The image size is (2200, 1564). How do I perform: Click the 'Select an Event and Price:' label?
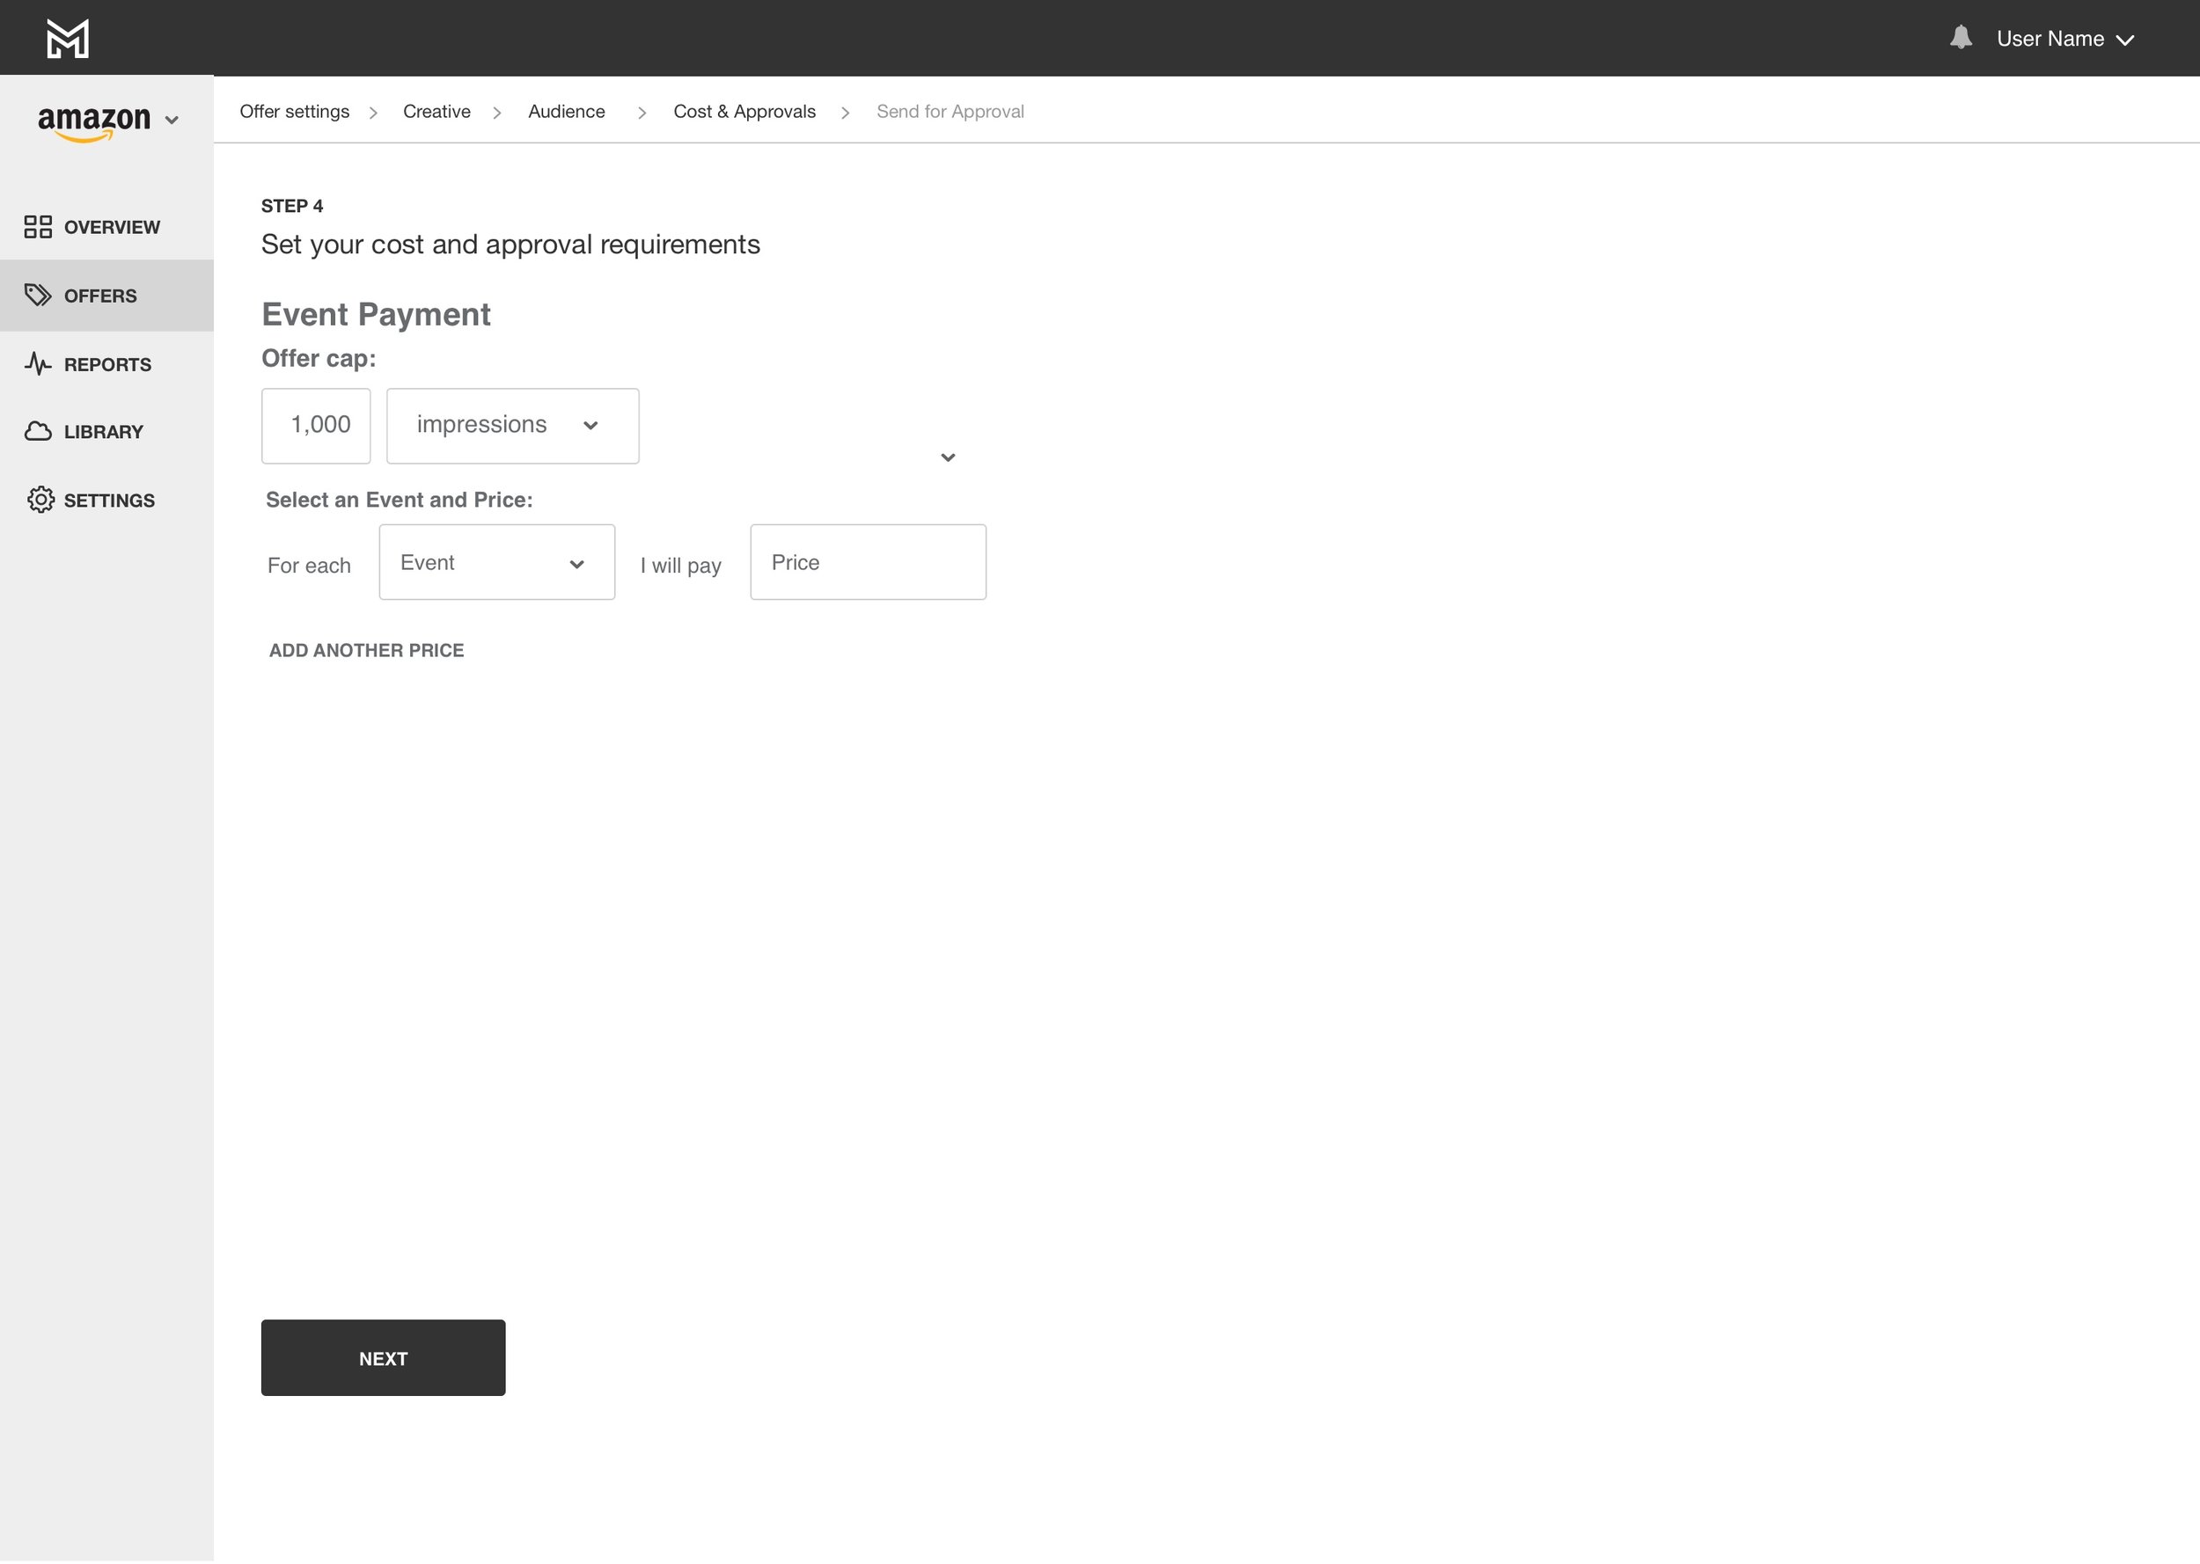click(x=399, y=500)
